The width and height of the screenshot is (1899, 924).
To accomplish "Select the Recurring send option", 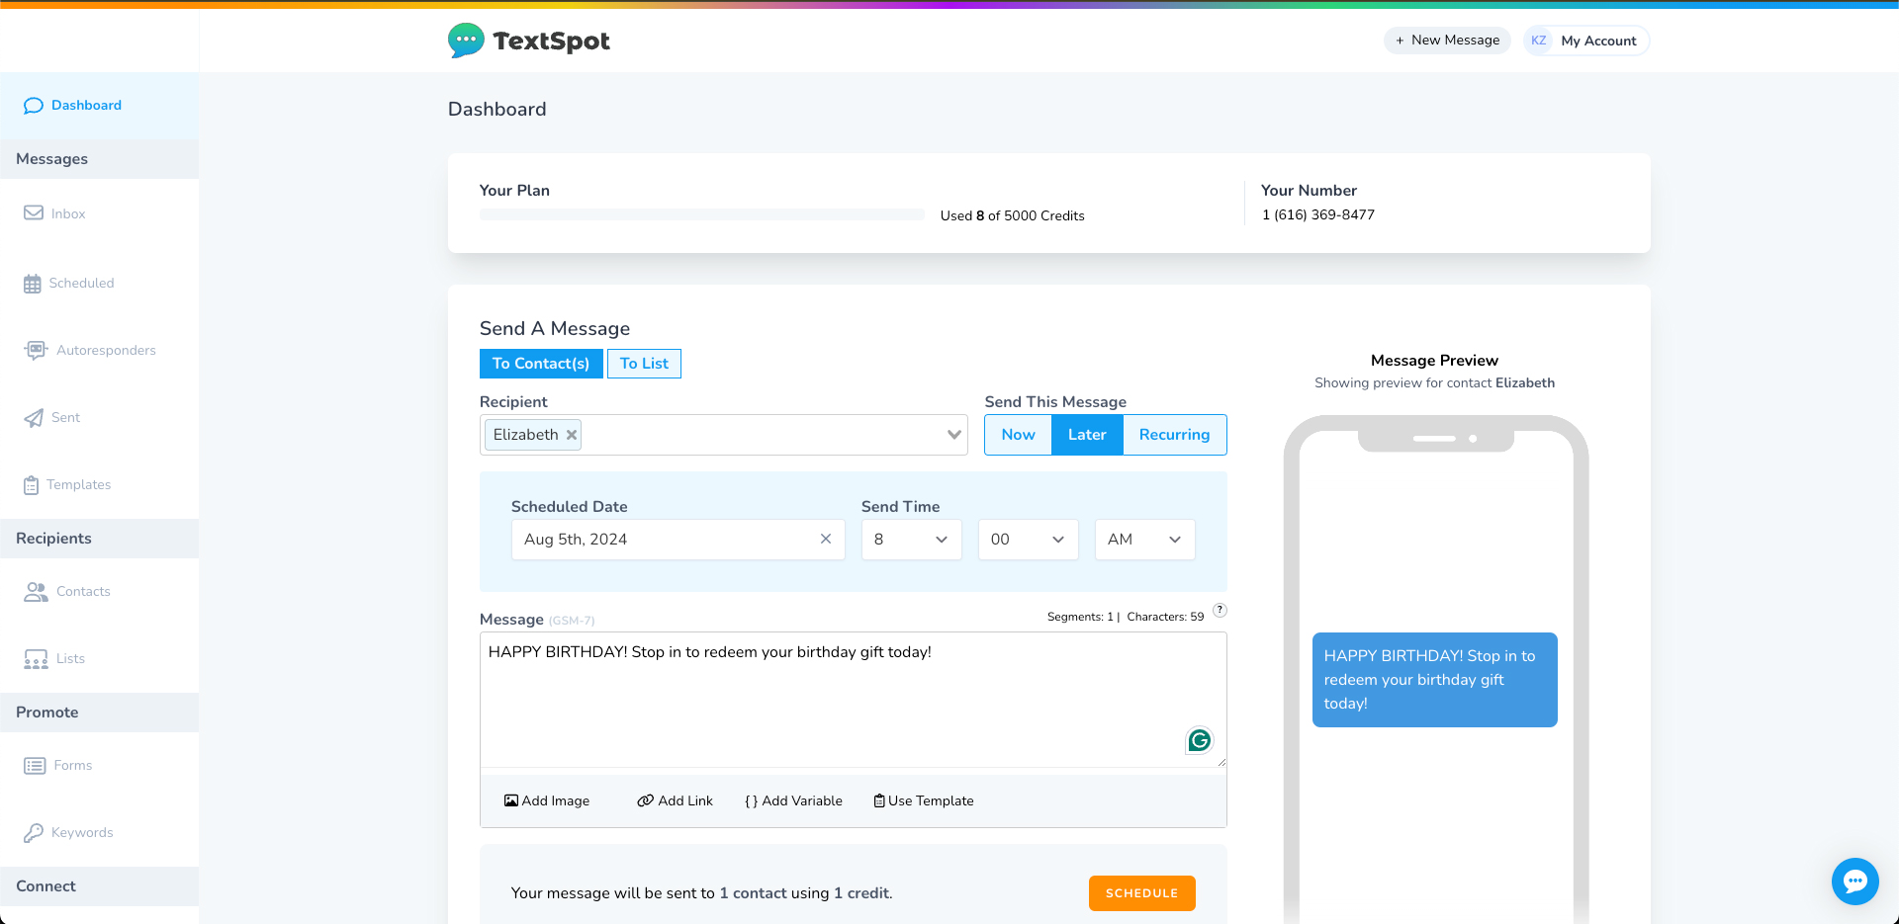I will [x=1174, y=435].
